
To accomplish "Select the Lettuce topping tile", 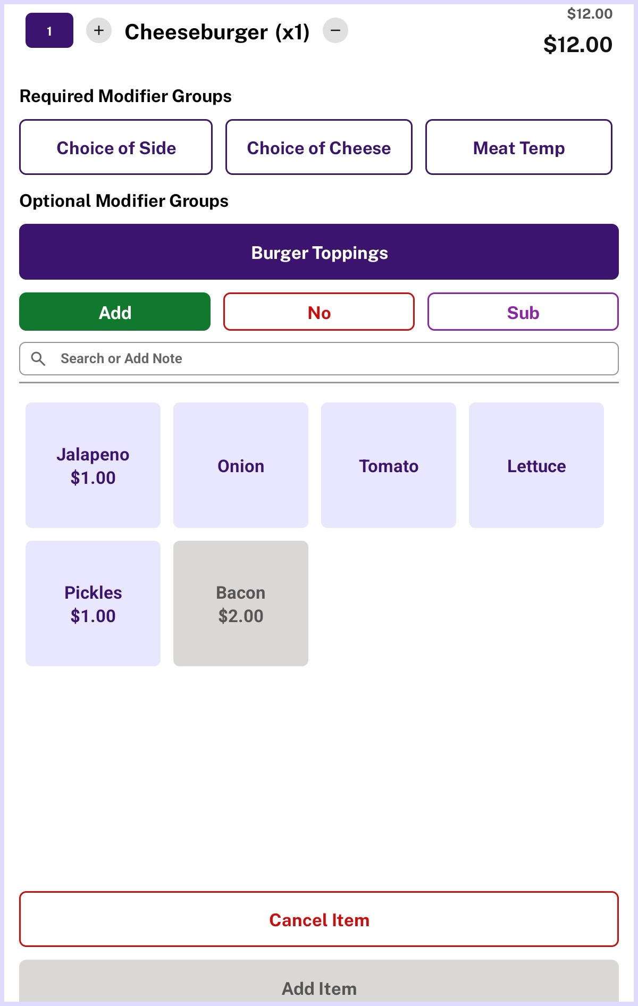I will [536, 465].
